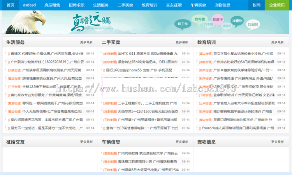Open listing 英文字母小复古玩味经典小拎包
Viewport: 292px width, 175px height.
coord(243,54)
